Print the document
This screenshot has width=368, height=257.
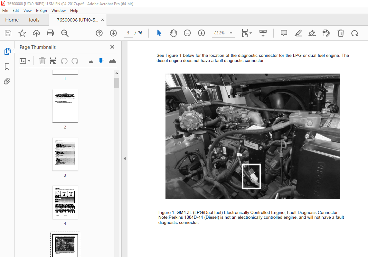click(x=50, y=33)
